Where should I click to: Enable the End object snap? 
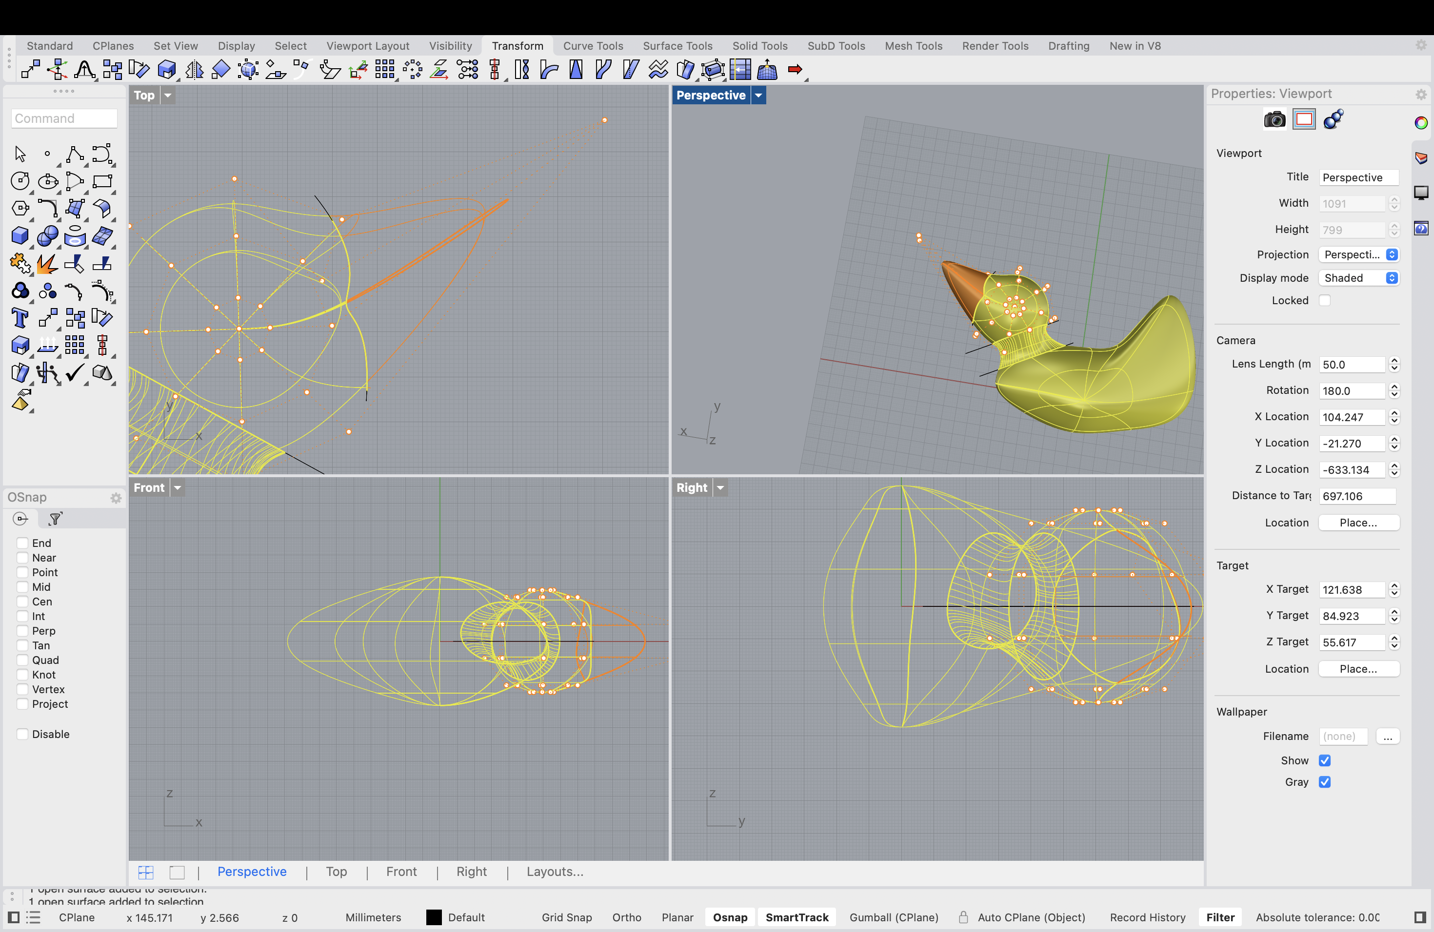(x=23, y=543)
